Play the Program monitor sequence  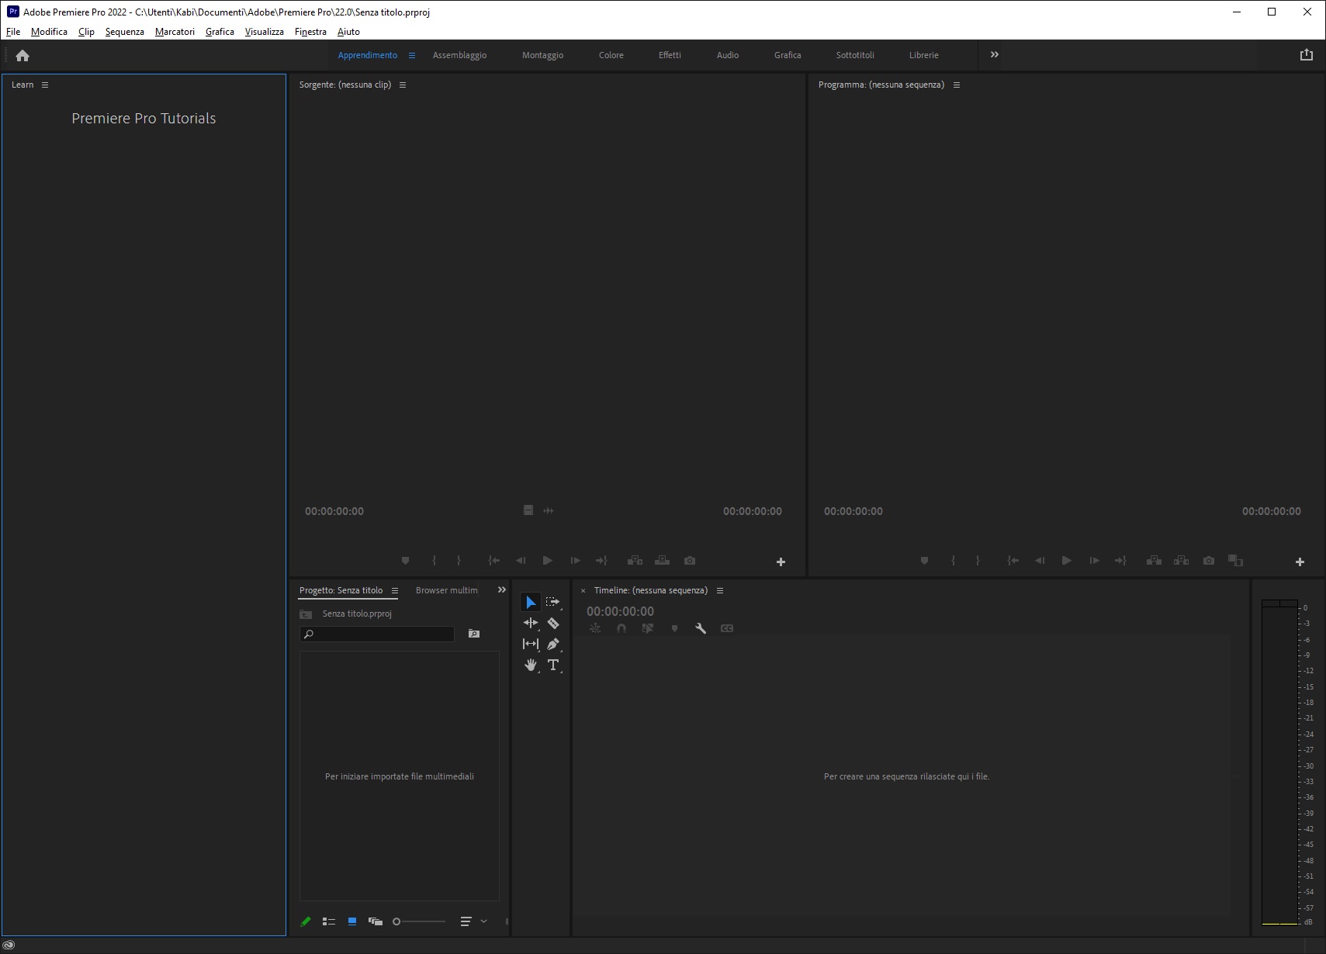pos(1067,561)
